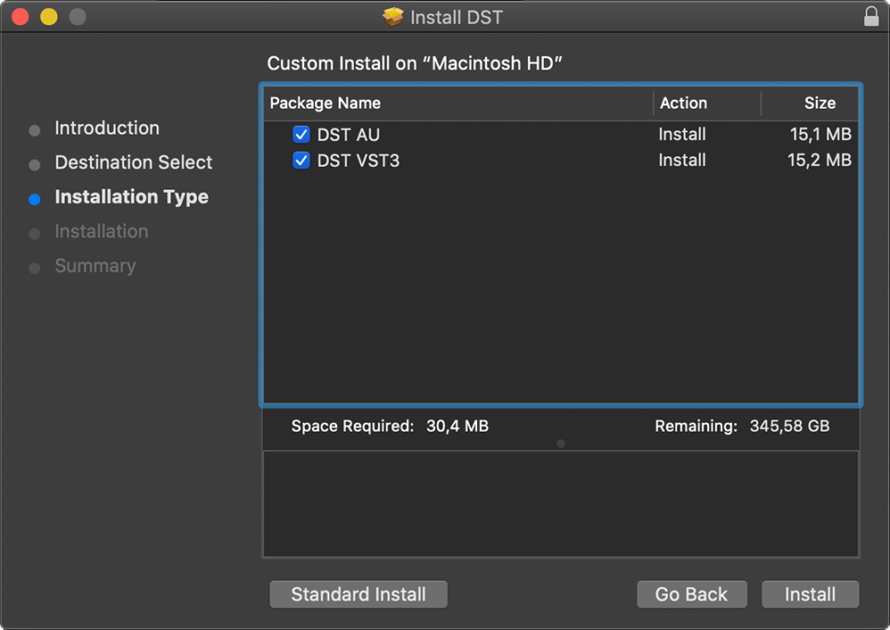This screenshot has width=890, height=630.
Task: Switch to Standard Install
Action: tap(358, 594)
